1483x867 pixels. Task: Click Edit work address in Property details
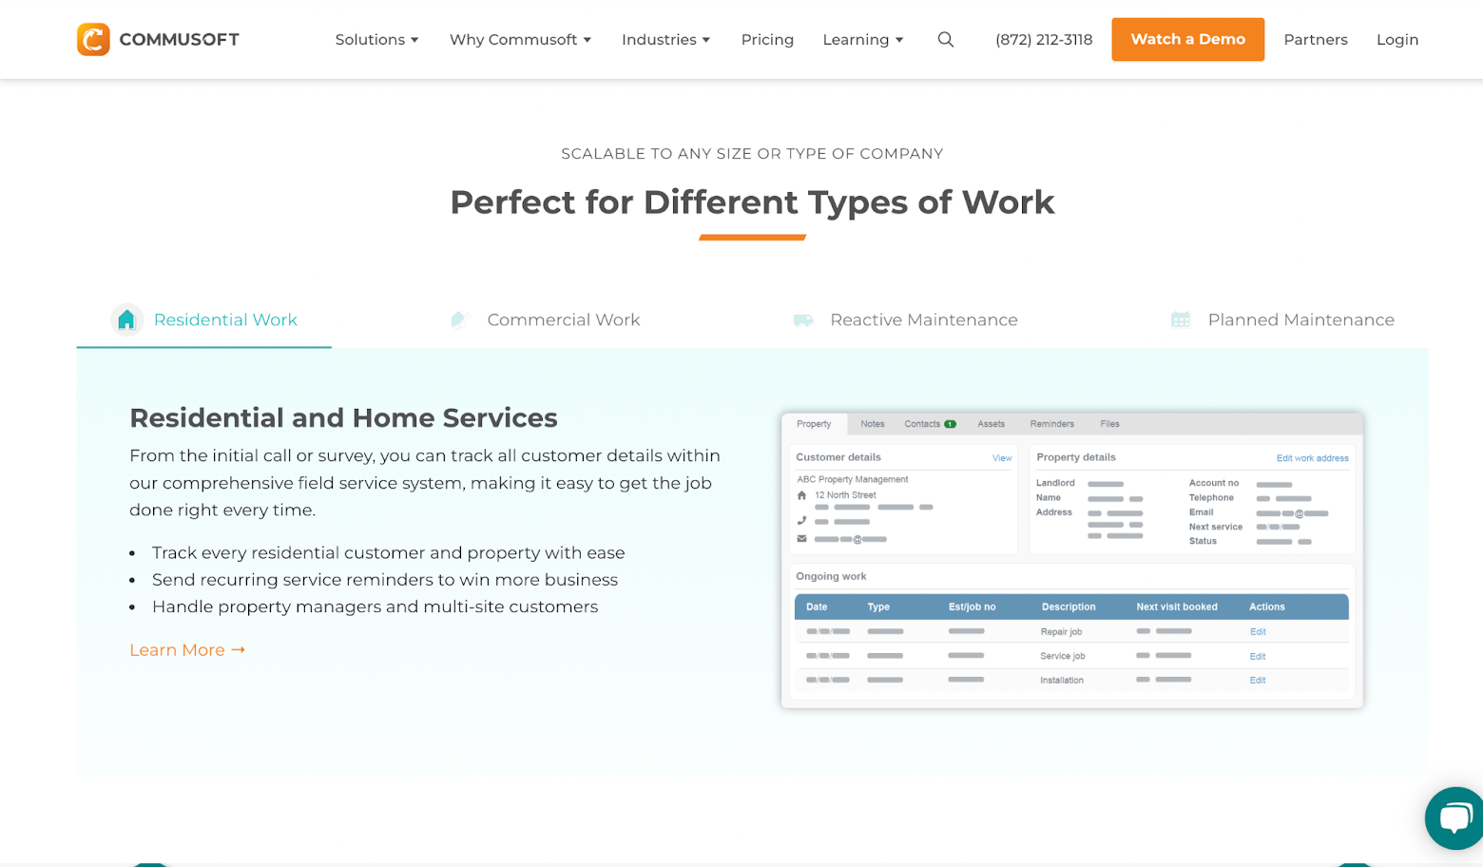click(1313, 457)
